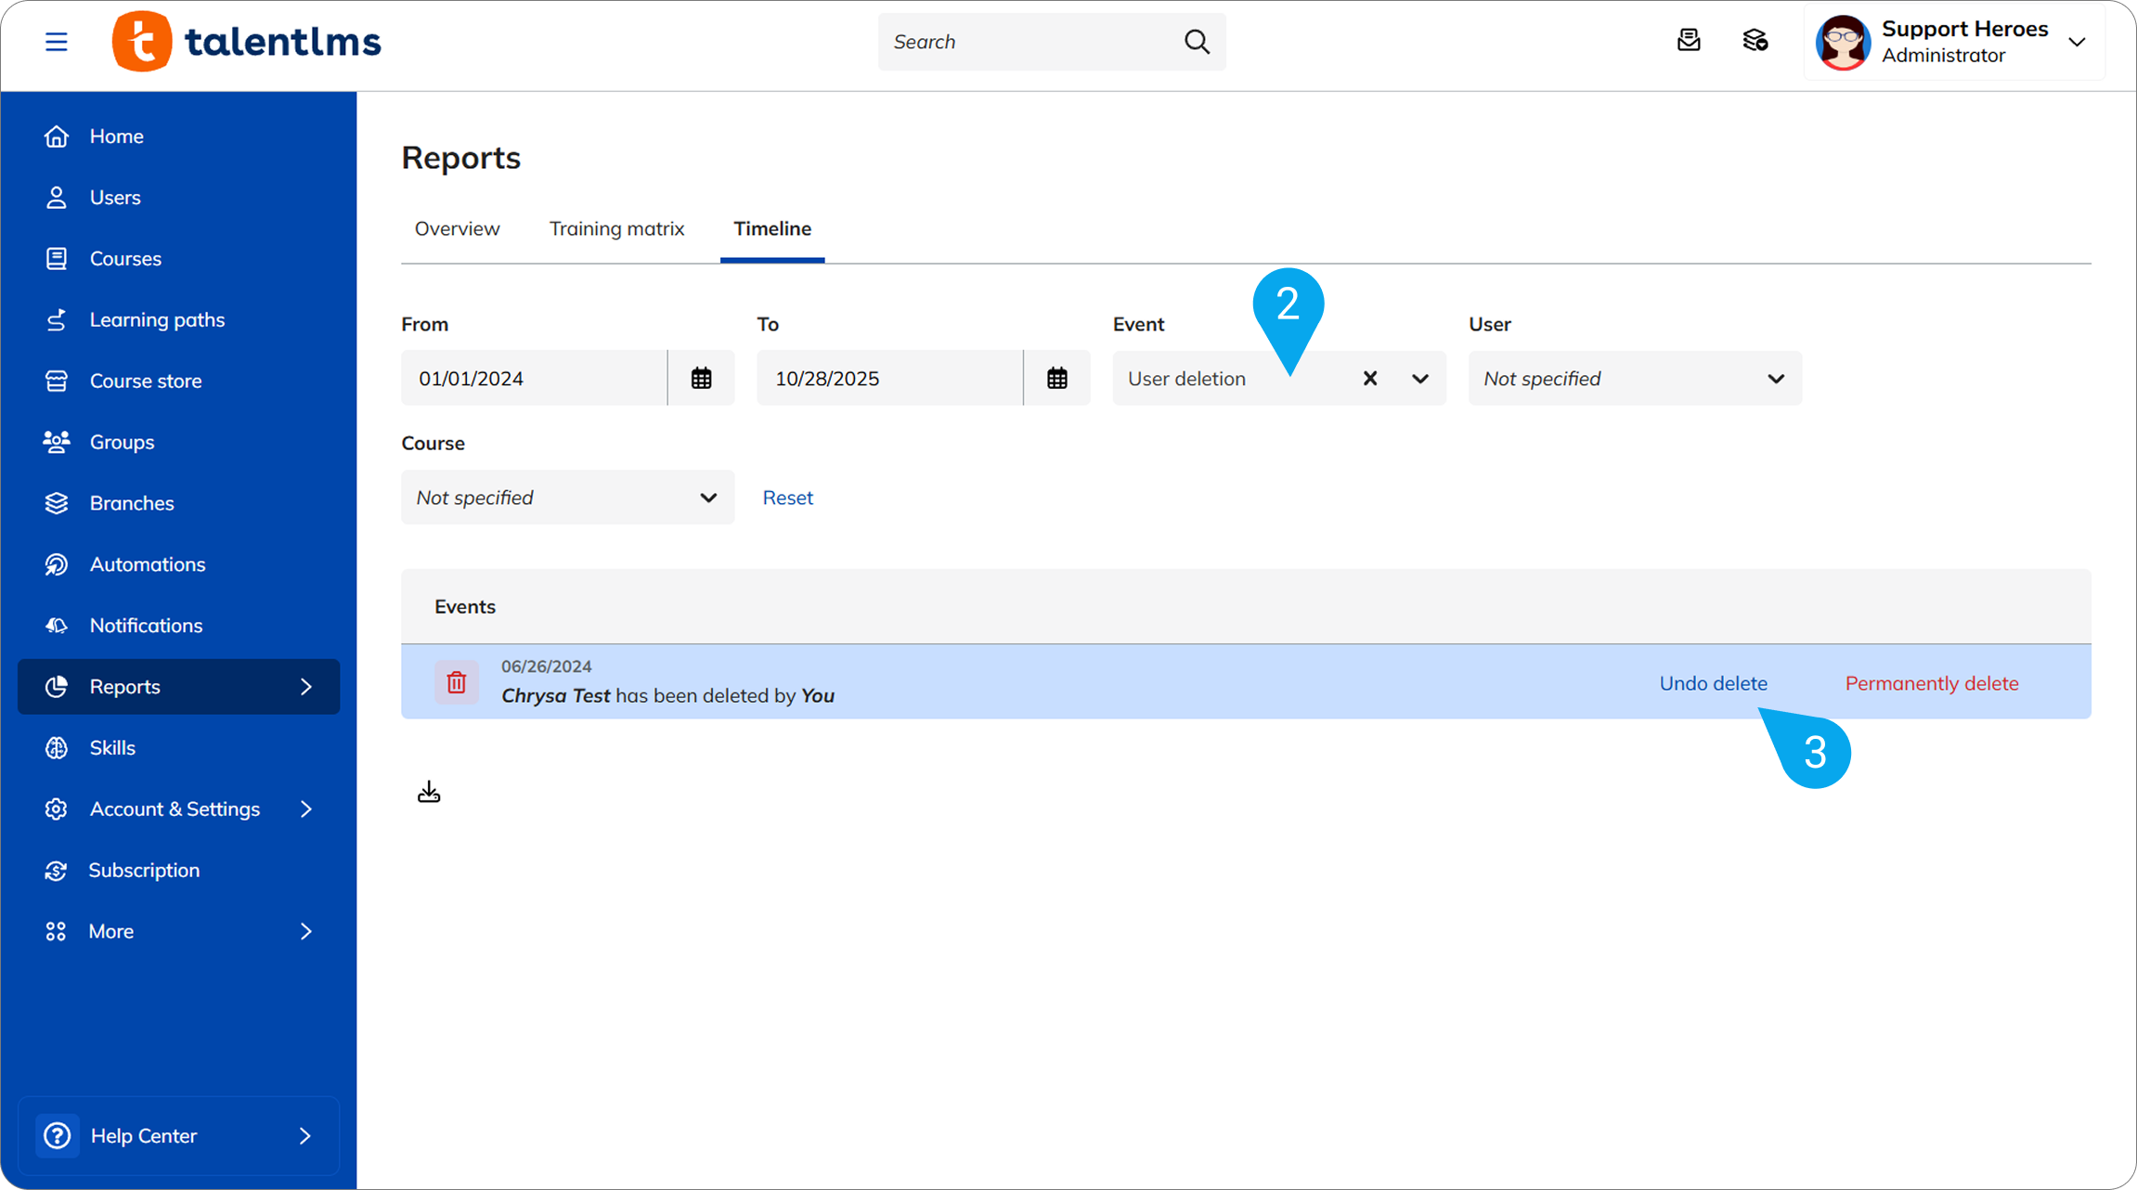Image resolution: width=2137 pixels, height=1190 pixels.
Task: Open the hamburger menu icon
Action: tap(56, 42)
